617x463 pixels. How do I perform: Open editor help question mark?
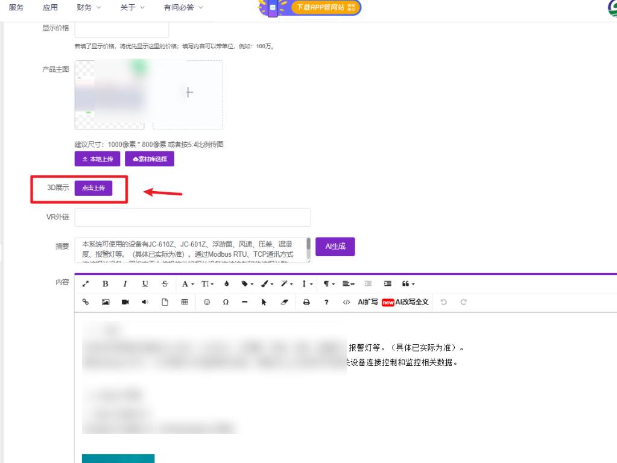pyautogui.click(x=326, y=302)
